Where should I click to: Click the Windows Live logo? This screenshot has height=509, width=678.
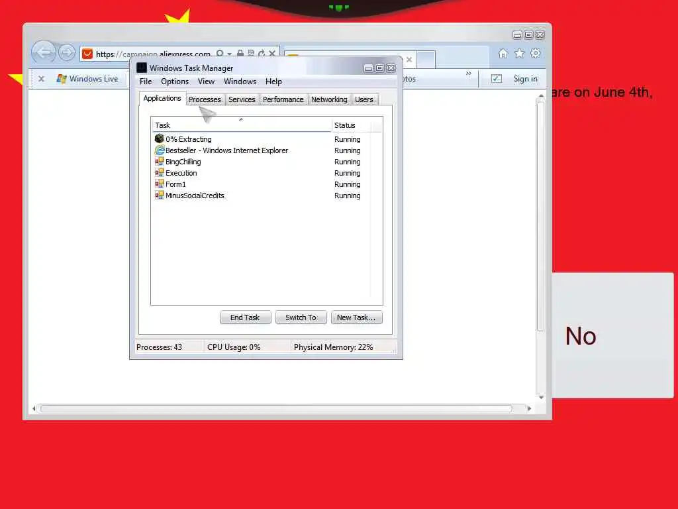(62, 79)
